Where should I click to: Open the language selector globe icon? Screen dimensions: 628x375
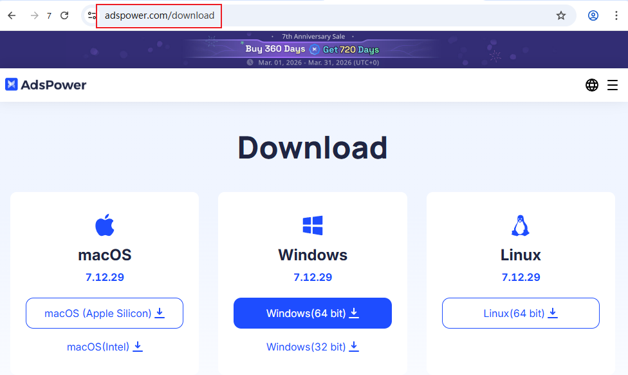click(x=592, y=84)
